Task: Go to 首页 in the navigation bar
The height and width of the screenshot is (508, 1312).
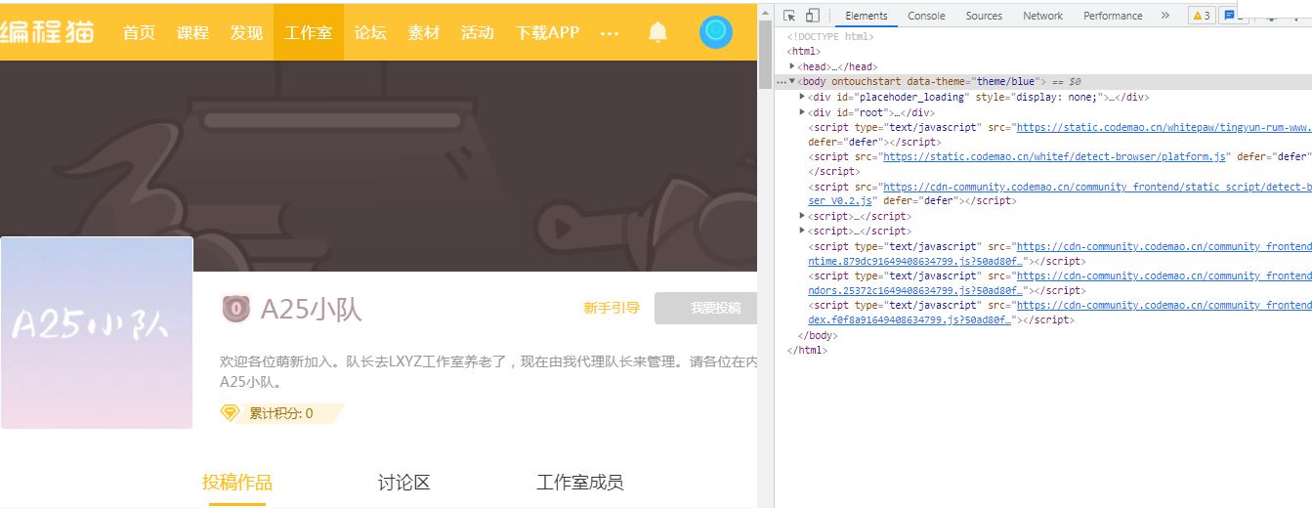Action: coord(140,32)
